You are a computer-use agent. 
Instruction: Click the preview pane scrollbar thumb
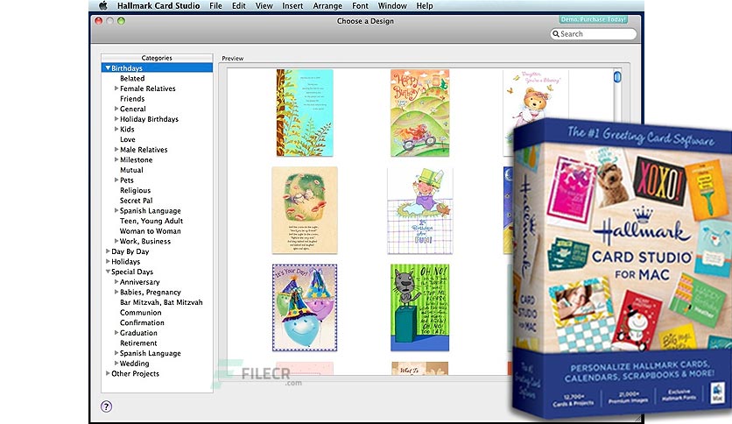tap(617, 76)
